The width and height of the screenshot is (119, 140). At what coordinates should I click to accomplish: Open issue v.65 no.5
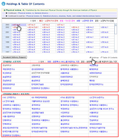[31, 30]
